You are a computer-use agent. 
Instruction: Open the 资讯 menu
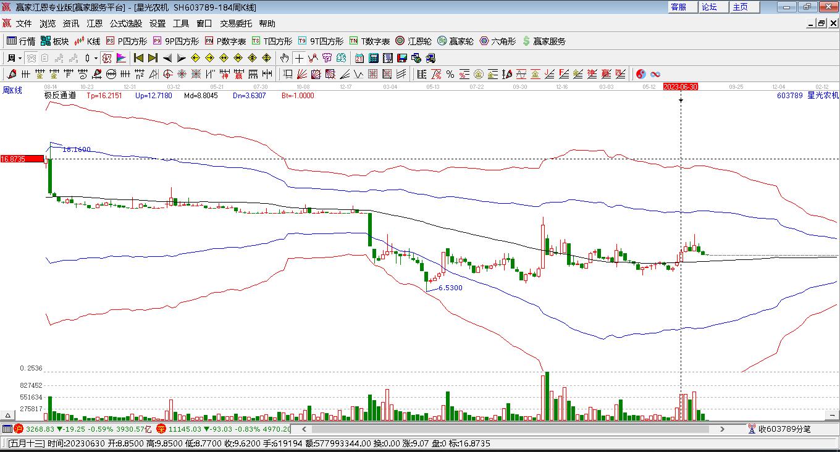[x=71, y=23]
